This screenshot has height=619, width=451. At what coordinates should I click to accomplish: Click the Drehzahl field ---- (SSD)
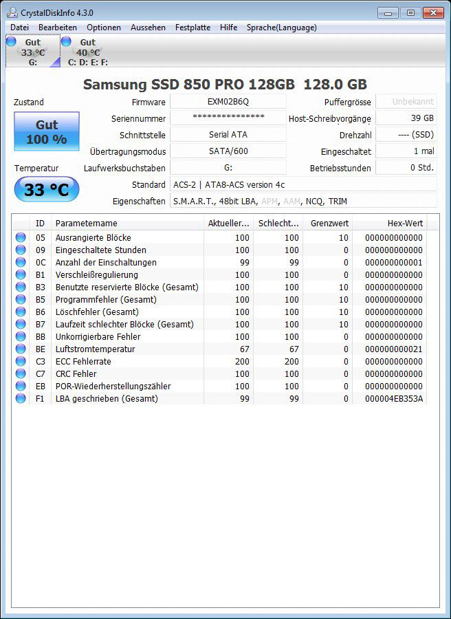tap(406, 135)
